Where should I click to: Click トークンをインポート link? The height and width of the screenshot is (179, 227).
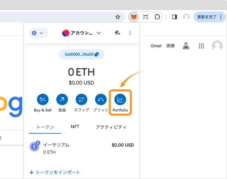point(54,172)
